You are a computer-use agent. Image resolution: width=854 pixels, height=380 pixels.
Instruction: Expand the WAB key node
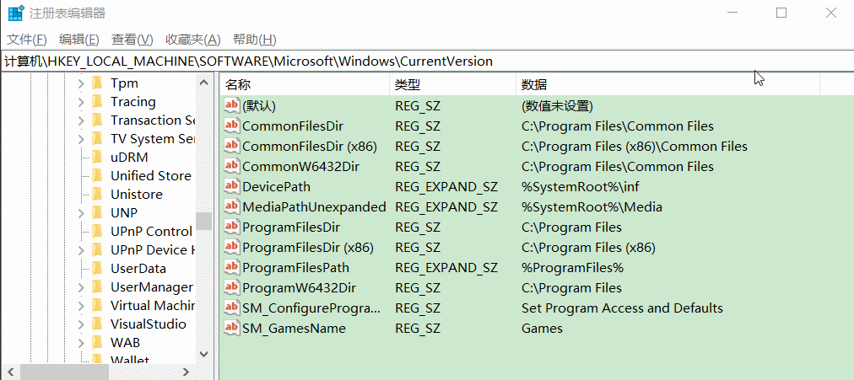[81, 343]
